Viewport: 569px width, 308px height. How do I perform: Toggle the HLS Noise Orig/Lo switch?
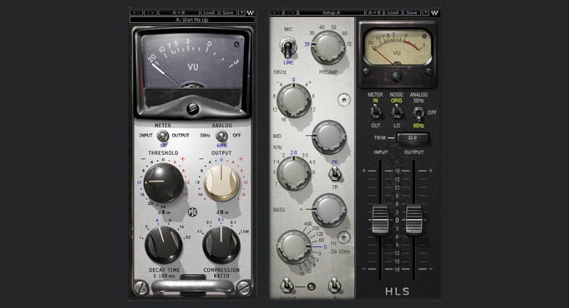[396, 112]
